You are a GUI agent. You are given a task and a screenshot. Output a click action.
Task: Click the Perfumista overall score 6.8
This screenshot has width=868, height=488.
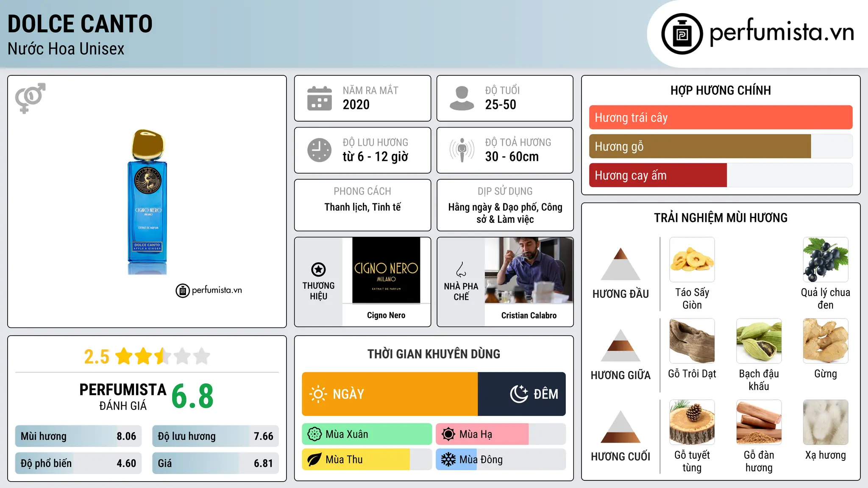pos(192,396)
